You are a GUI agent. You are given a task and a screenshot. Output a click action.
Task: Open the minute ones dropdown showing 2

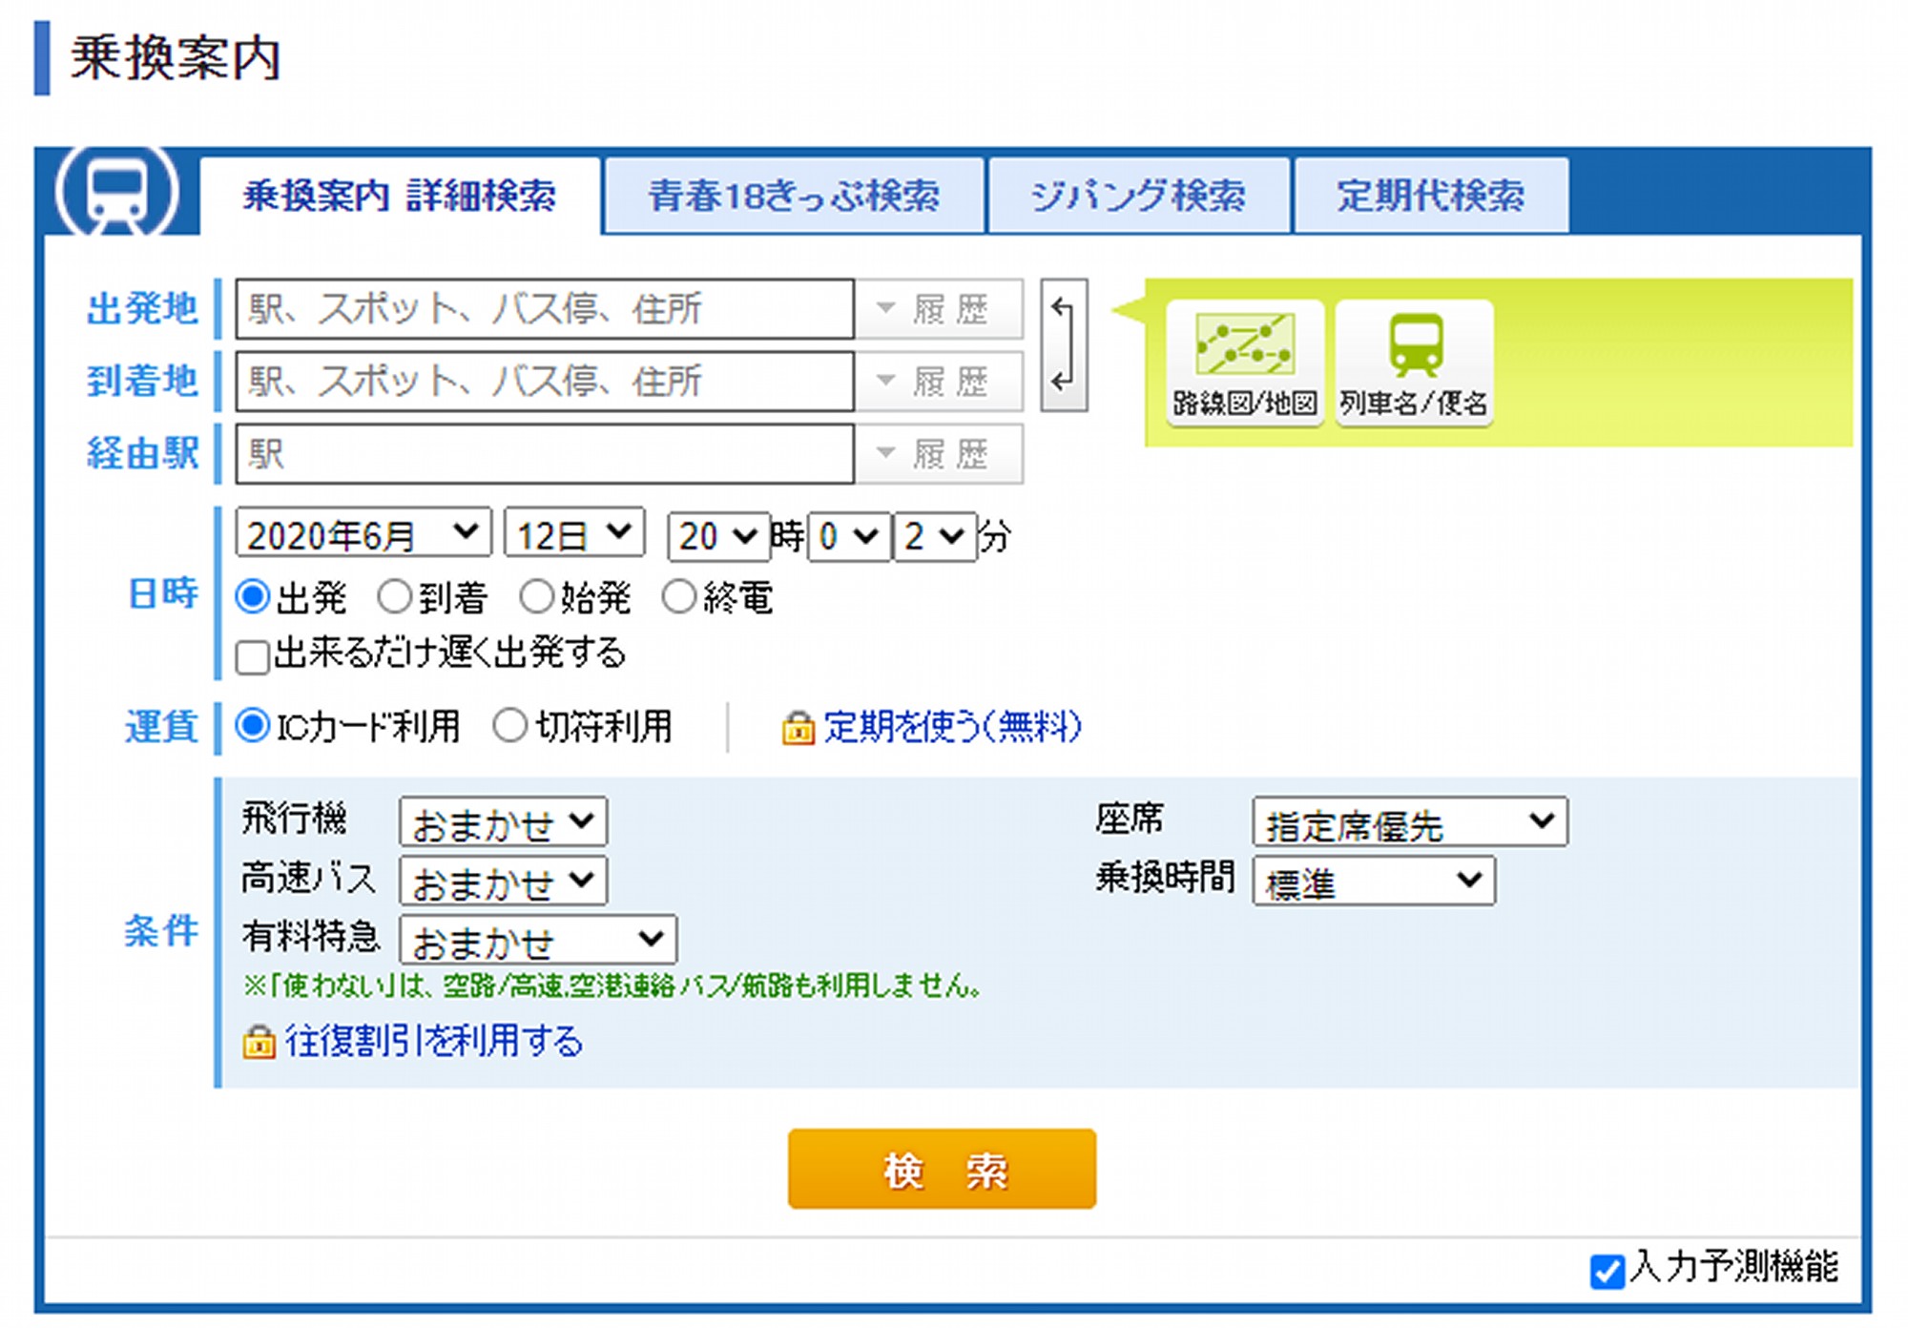click(934, 536)
